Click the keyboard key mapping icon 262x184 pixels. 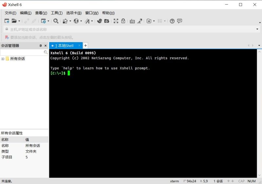132,21
